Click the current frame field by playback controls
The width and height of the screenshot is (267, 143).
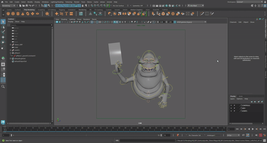click(x=231, y=129)
